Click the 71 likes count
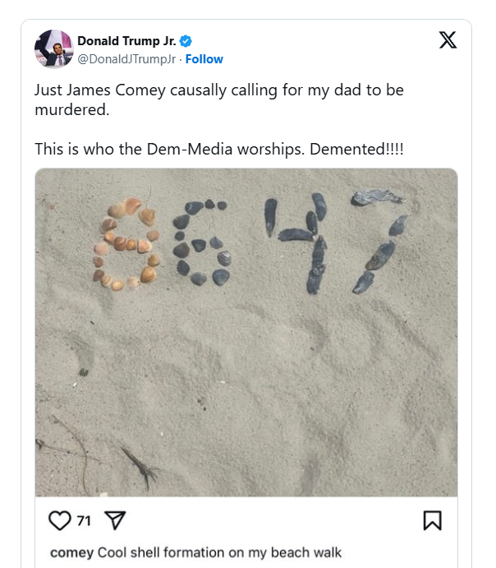This screenshot has width=496, height=568. tap(84, 520)
